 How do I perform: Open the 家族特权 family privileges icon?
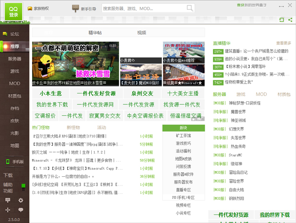30,9
